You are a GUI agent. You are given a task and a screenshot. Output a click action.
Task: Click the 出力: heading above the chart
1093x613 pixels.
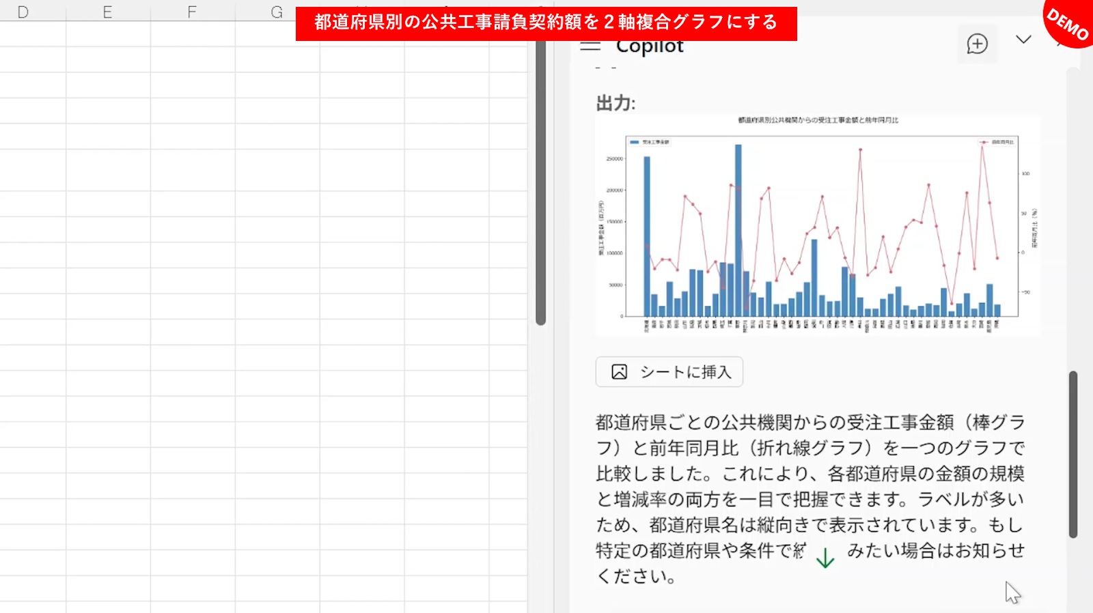[x=615, y=103]
